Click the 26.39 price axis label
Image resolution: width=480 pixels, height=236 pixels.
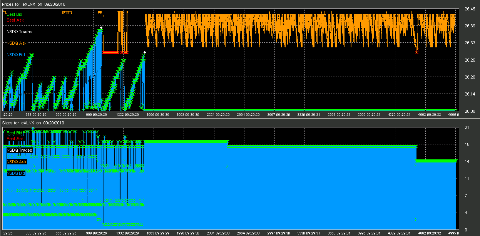click(x=470, y=26)
